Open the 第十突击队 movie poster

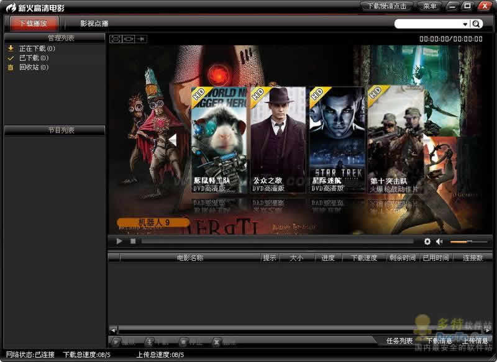point(396,139)
